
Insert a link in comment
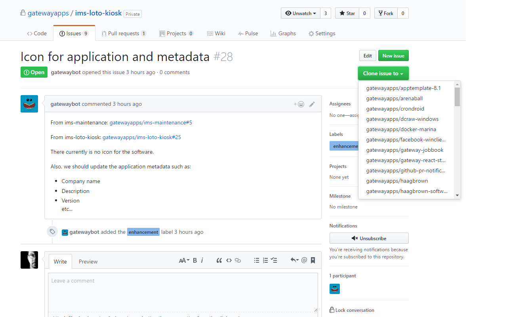point(238,260)
